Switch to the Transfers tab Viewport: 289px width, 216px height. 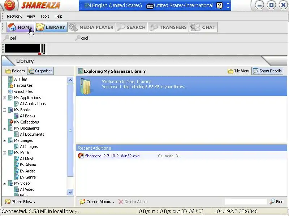point(168,27)
